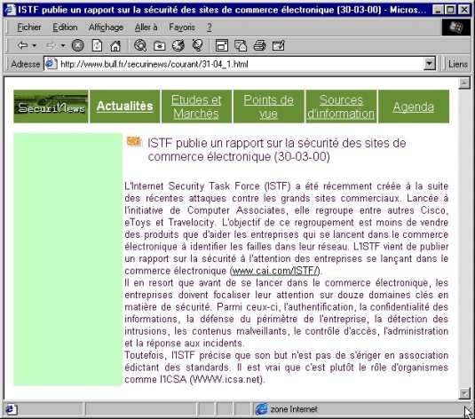Click the scrollbar down arrow
The height and width of the screenshot is (419, 475).
pyautogui.click(x=464, y=393)
